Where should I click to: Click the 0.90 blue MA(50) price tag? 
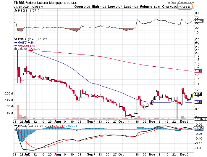pos(198,102)
